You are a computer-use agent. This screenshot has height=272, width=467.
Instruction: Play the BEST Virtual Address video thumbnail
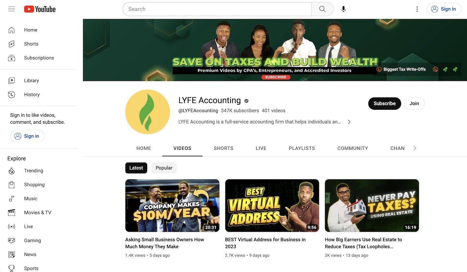pos(272,205)
